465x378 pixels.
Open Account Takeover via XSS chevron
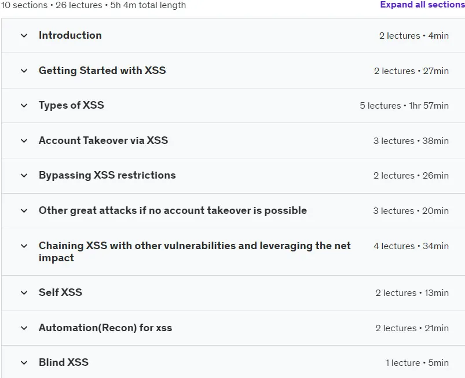(x=24, y=141)
